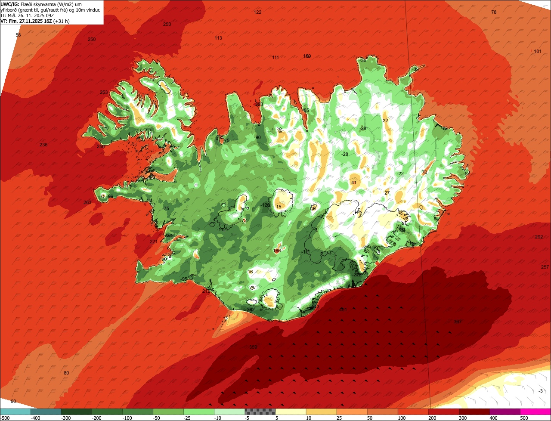Click the map value '101'
Screen dimensions: 551x421
click(x=538, y=51)
